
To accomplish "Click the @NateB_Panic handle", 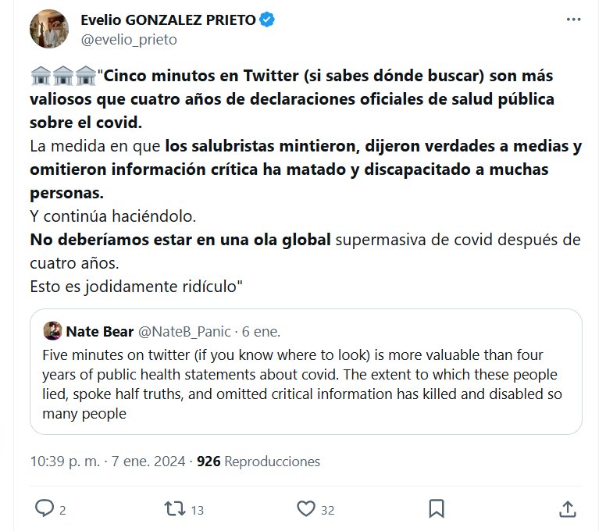I will pos(184,331).
